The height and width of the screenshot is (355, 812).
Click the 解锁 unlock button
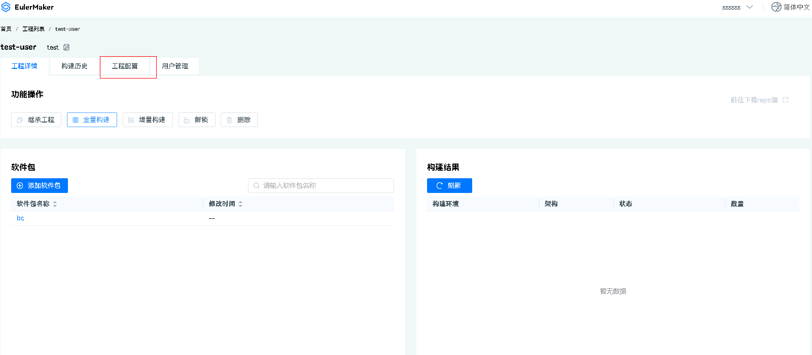197,120
